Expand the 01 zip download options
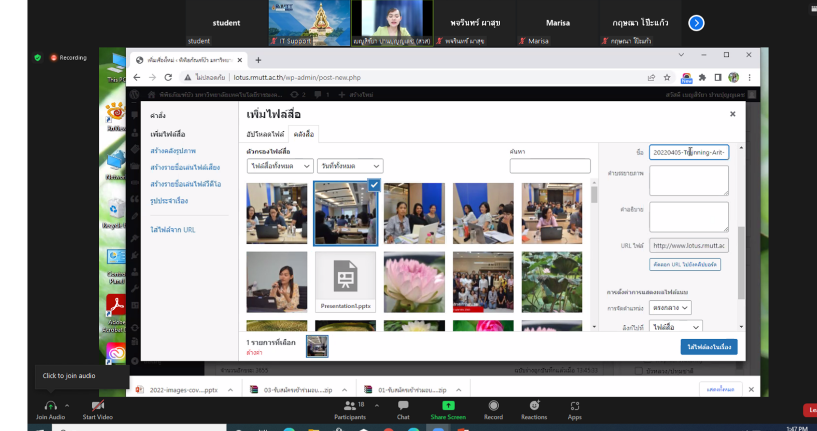The width and height of the screenshot is (817, 431). (x=459, y=390)
